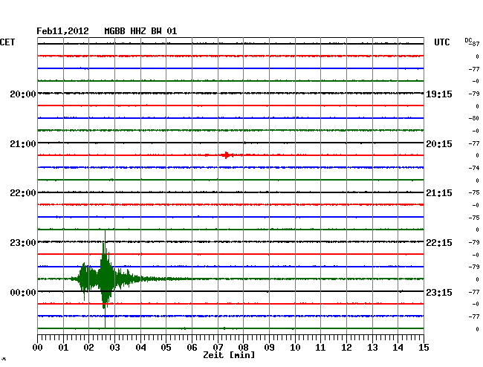This screenshot has height=367, width=483.
Task: Click the UTC column header
Action: pos(441,42)
